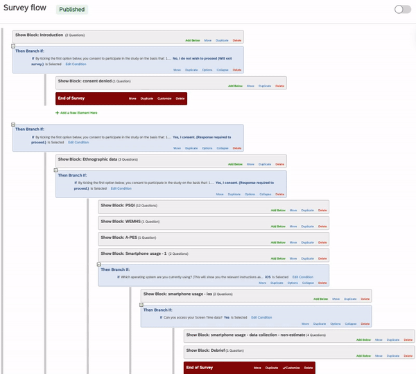Screen dimensions: 416x374
Task: Duplicate the WEMHS block
Action: [x=307, y=226]
